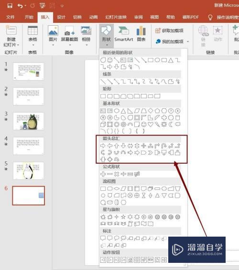Click the Undo arrow icon
This screenshot has width=239, height=270.
[x=20, y=6]
